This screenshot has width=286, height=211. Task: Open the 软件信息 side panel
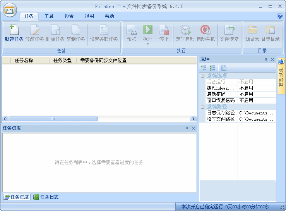(281, 76)
